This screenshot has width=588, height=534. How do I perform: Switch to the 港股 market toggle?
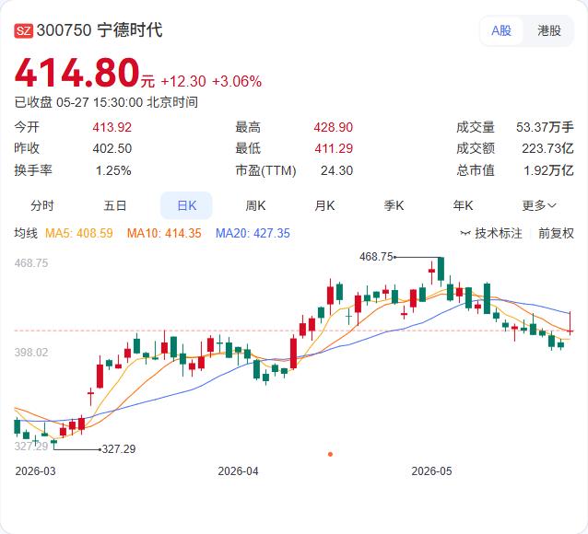tap(549, 30)
